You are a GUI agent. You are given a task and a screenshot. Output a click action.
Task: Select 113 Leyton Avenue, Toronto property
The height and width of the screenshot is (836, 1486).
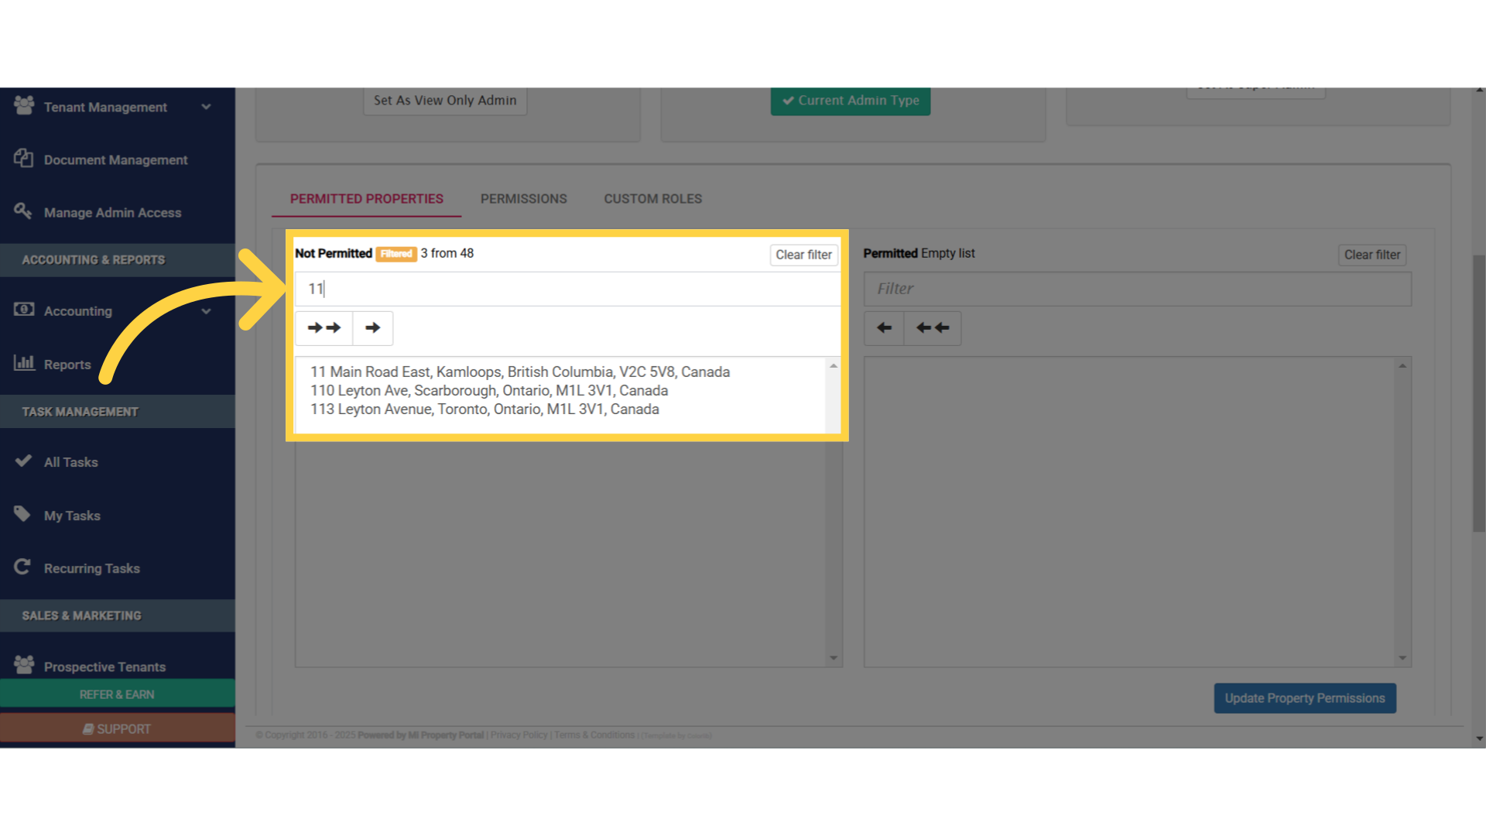484,409
